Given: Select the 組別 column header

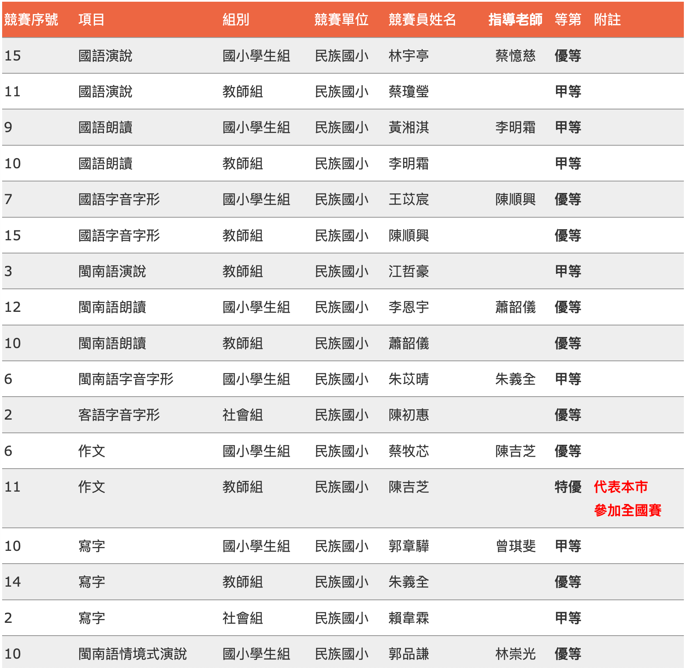Looking at the screenshot, I should 236,20.
